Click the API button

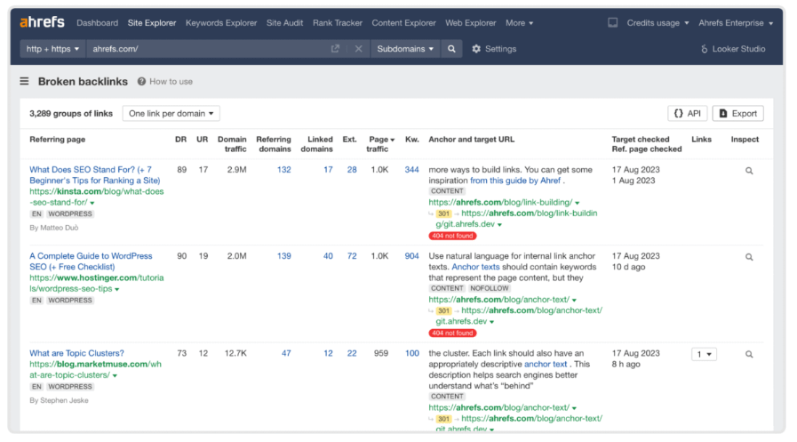[687, 113]
